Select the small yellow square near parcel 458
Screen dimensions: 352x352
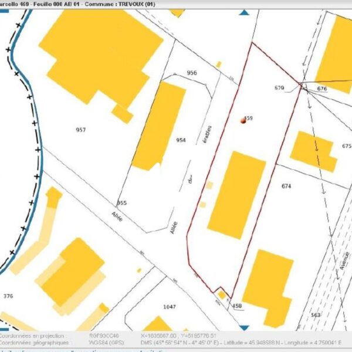pyautogui.click(x=222, y=294)
